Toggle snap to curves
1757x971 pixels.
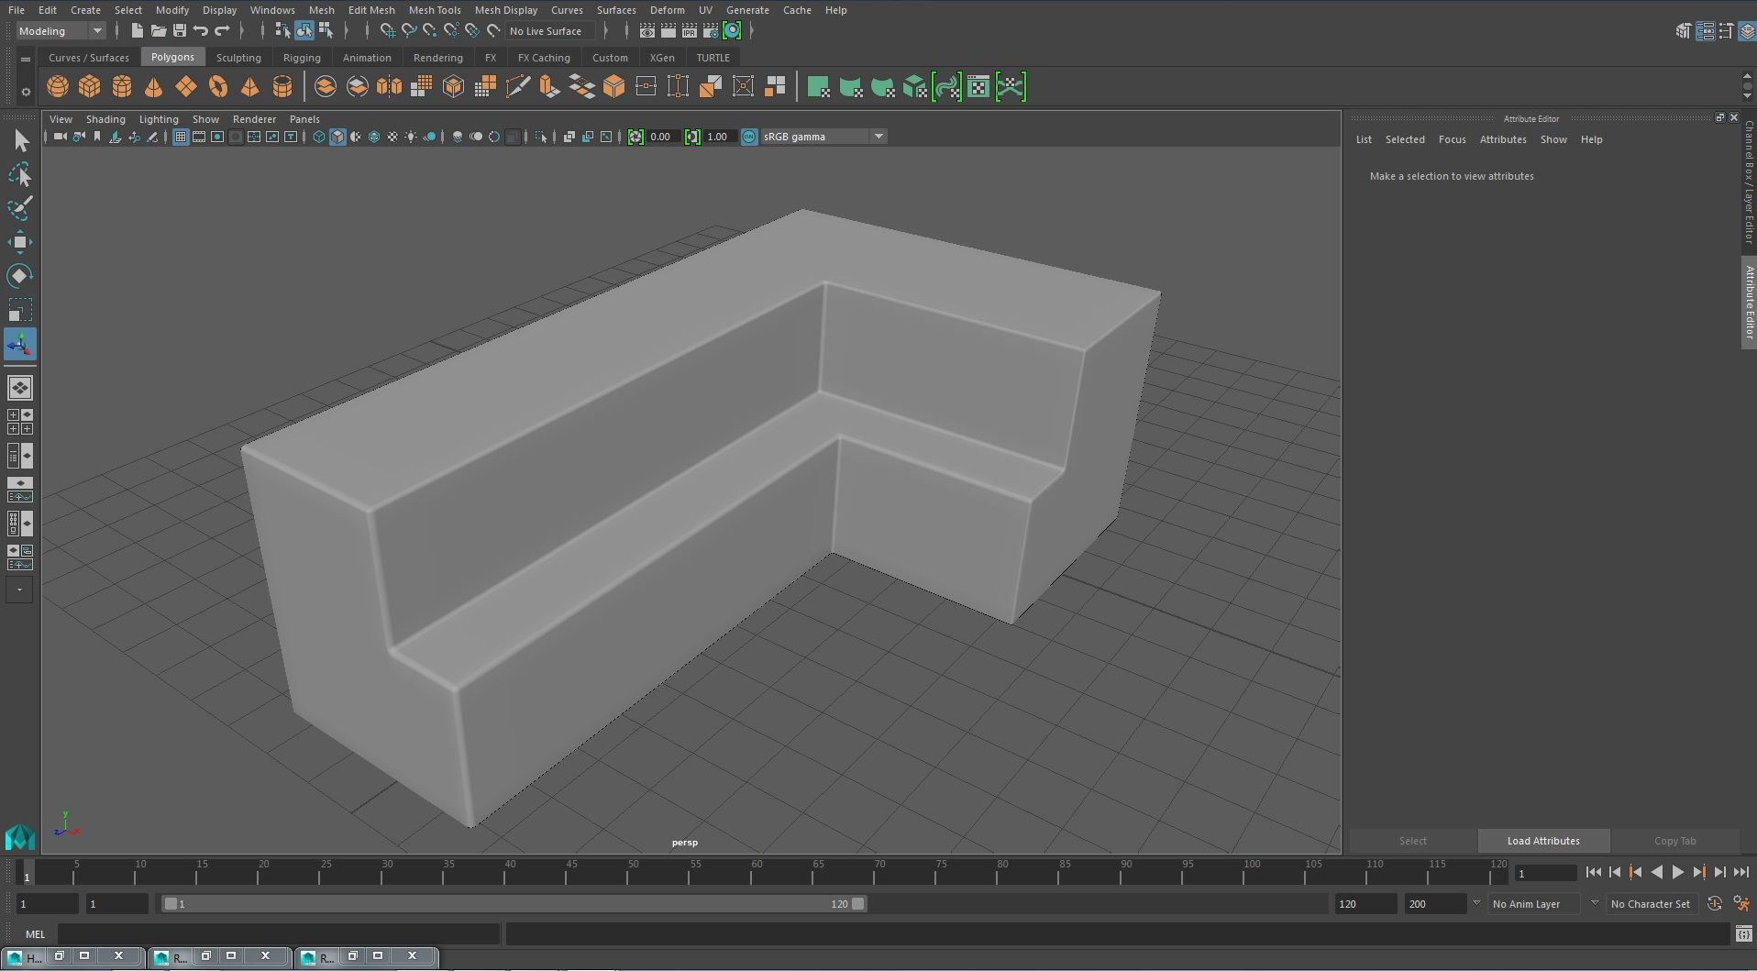409,30
